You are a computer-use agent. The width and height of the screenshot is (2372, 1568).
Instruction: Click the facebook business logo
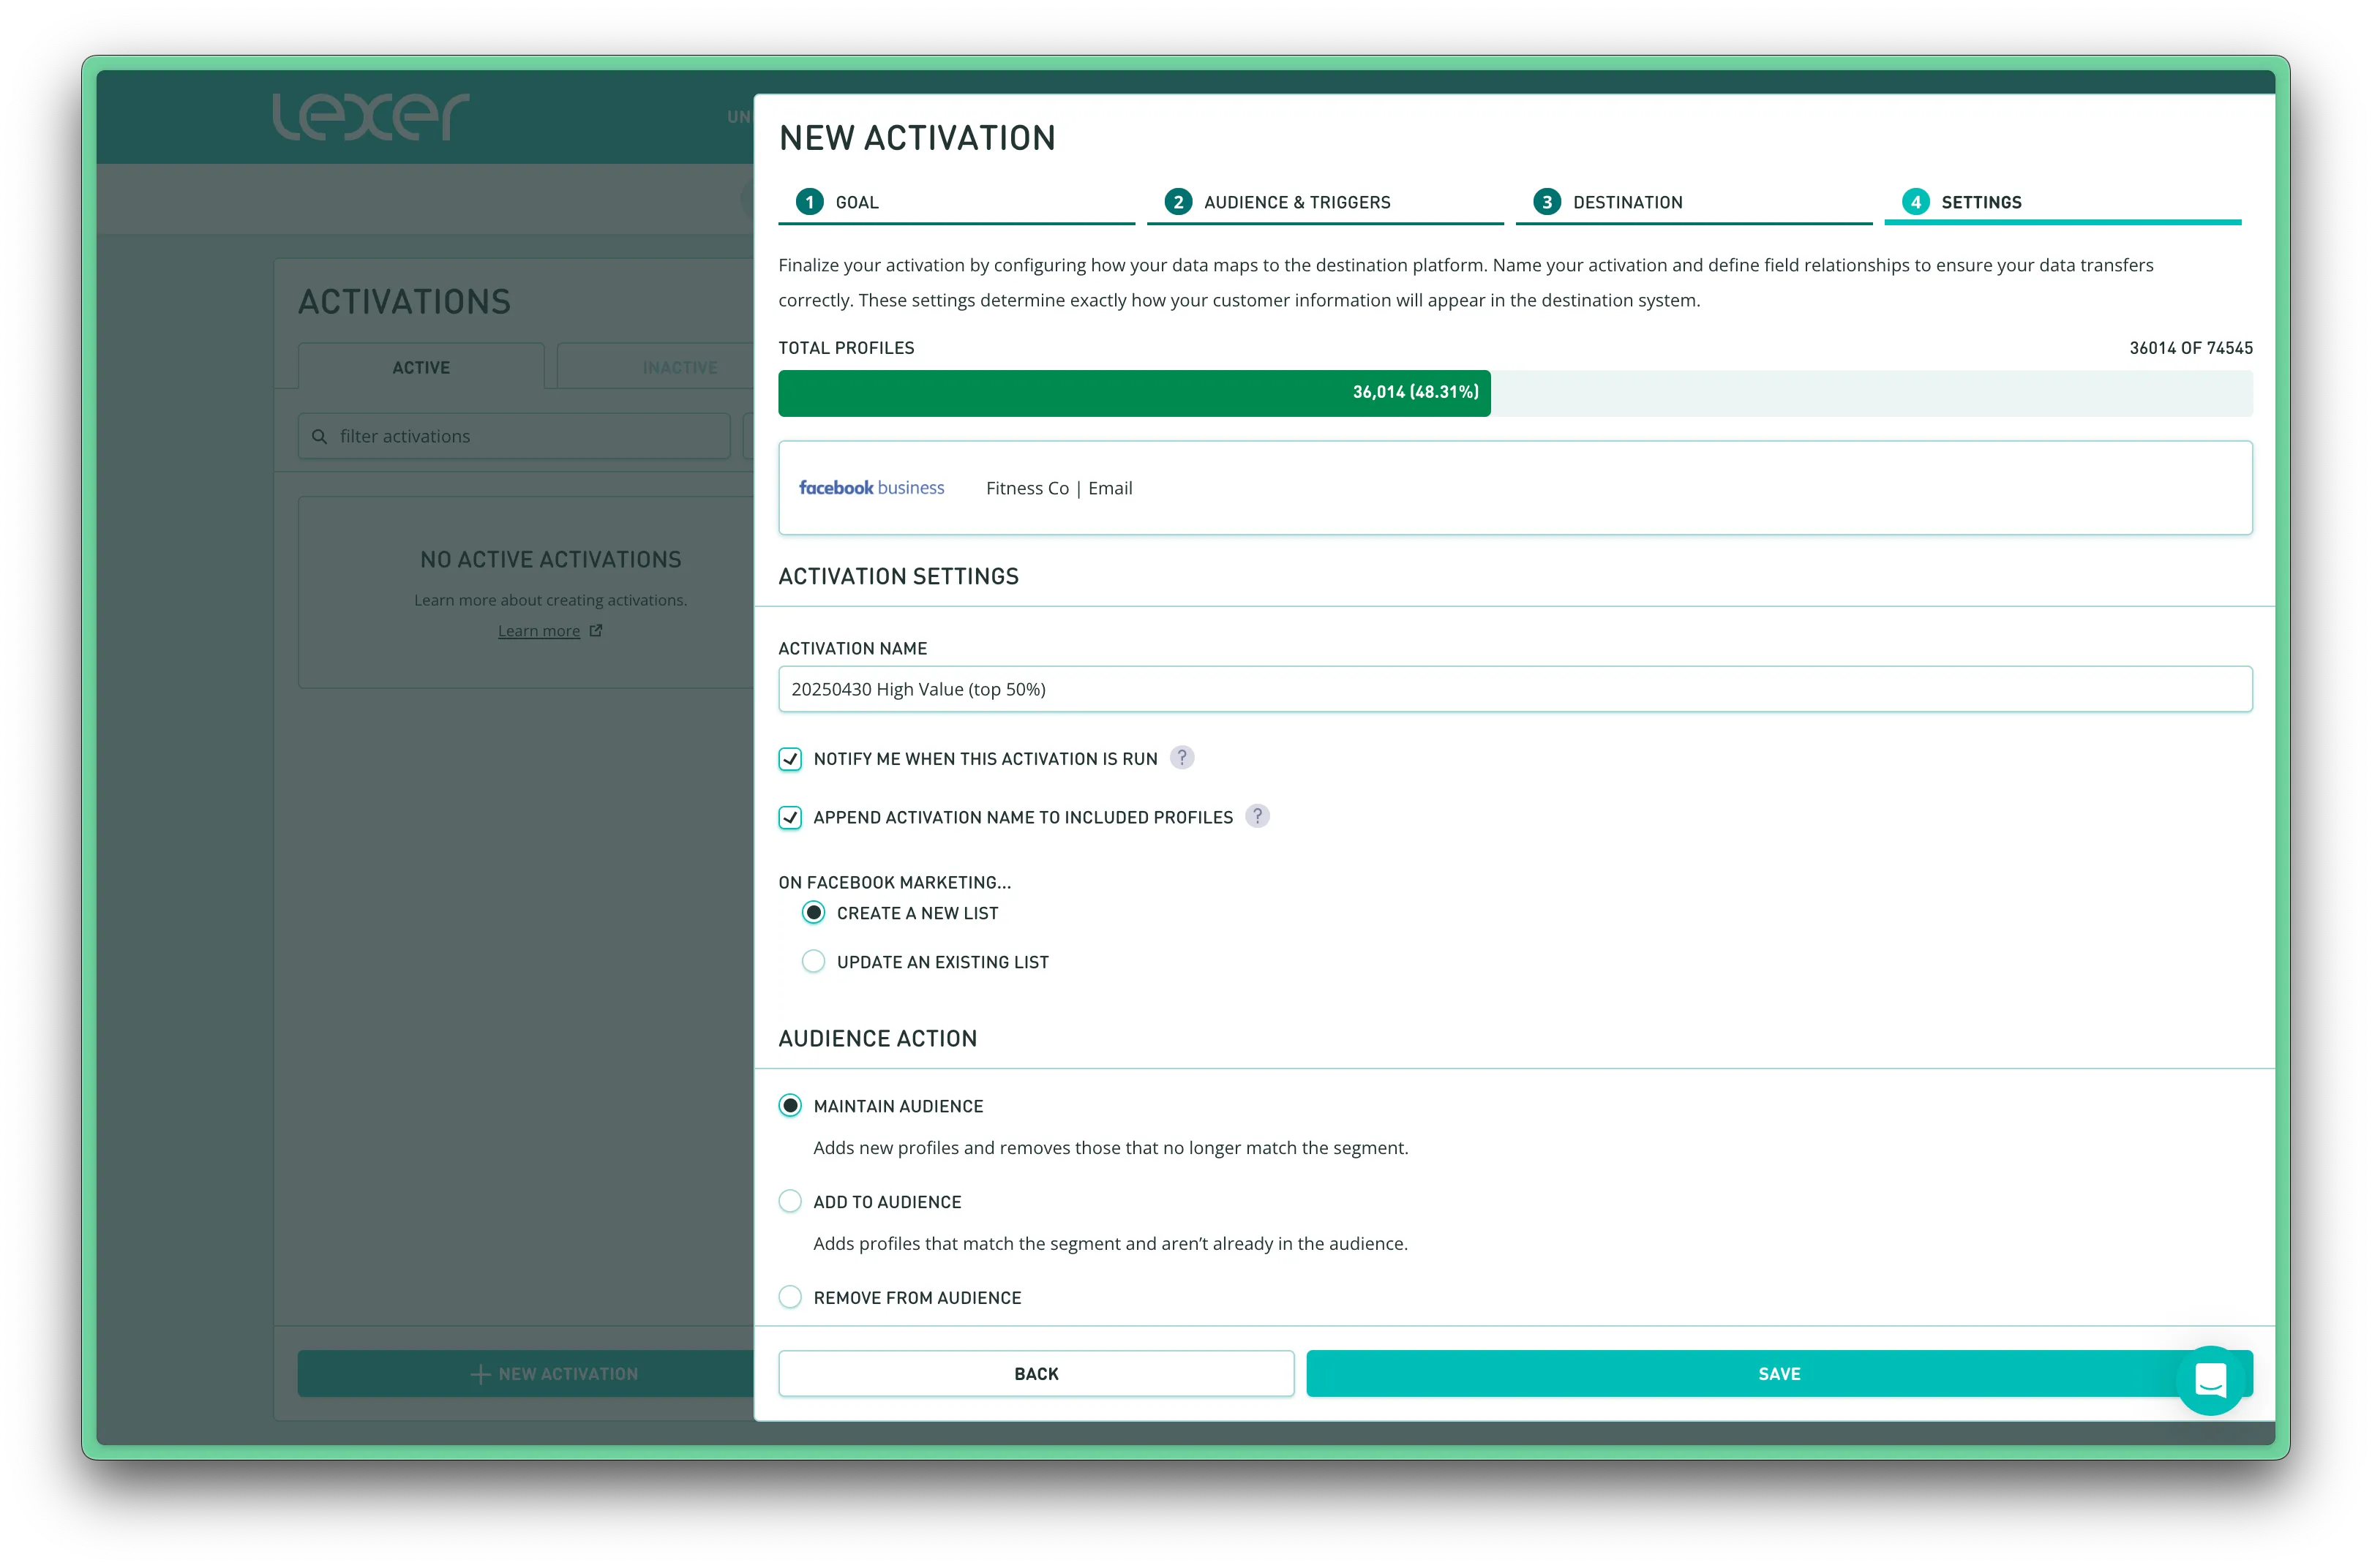pyautogui.click(x=871, y=488)
